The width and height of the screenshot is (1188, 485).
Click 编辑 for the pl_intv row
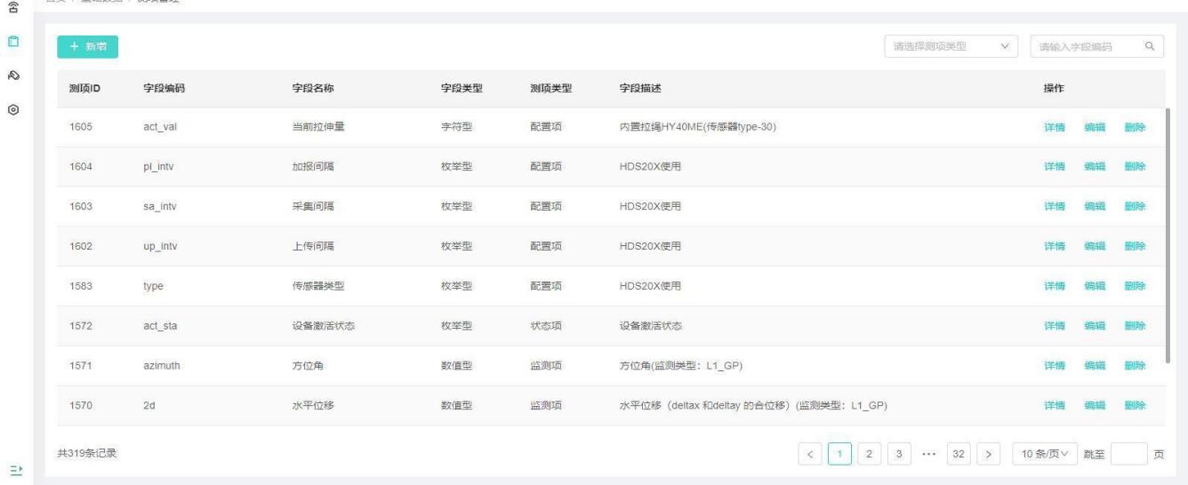tap(1094, 167)
